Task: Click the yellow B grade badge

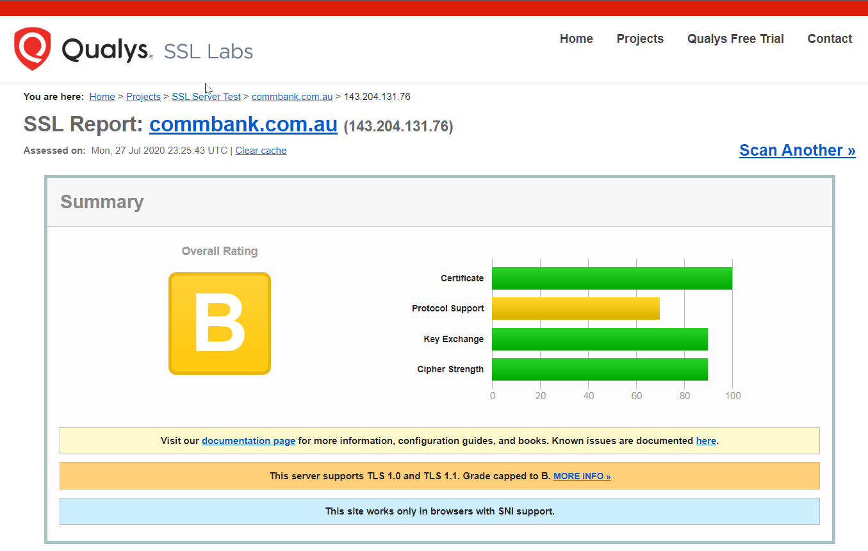Action: pyautogui.click(x=220, y=324)
